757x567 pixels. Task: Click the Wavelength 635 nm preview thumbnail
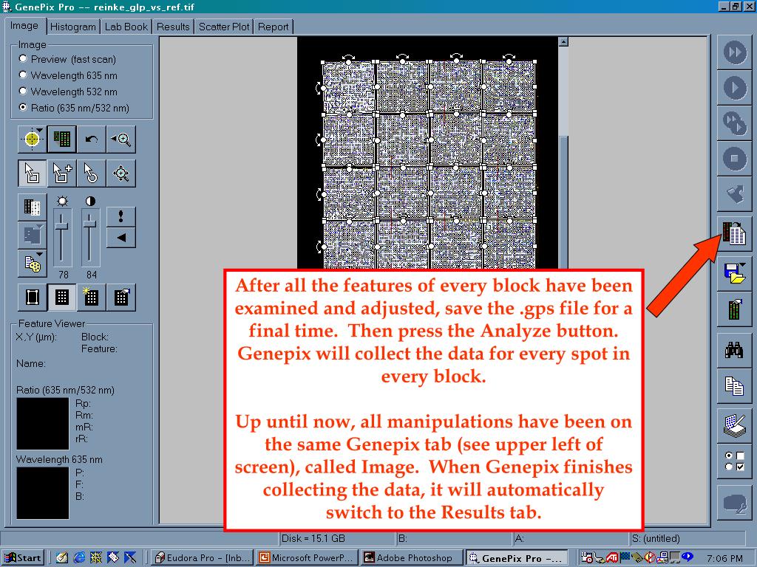click(43, 493)
